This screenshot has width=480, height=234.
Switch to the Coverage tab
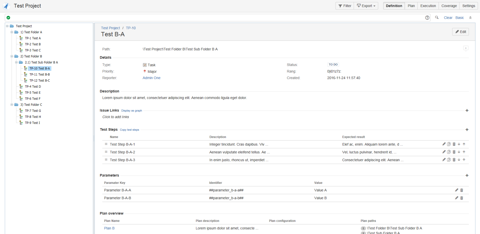click(449, 6)
